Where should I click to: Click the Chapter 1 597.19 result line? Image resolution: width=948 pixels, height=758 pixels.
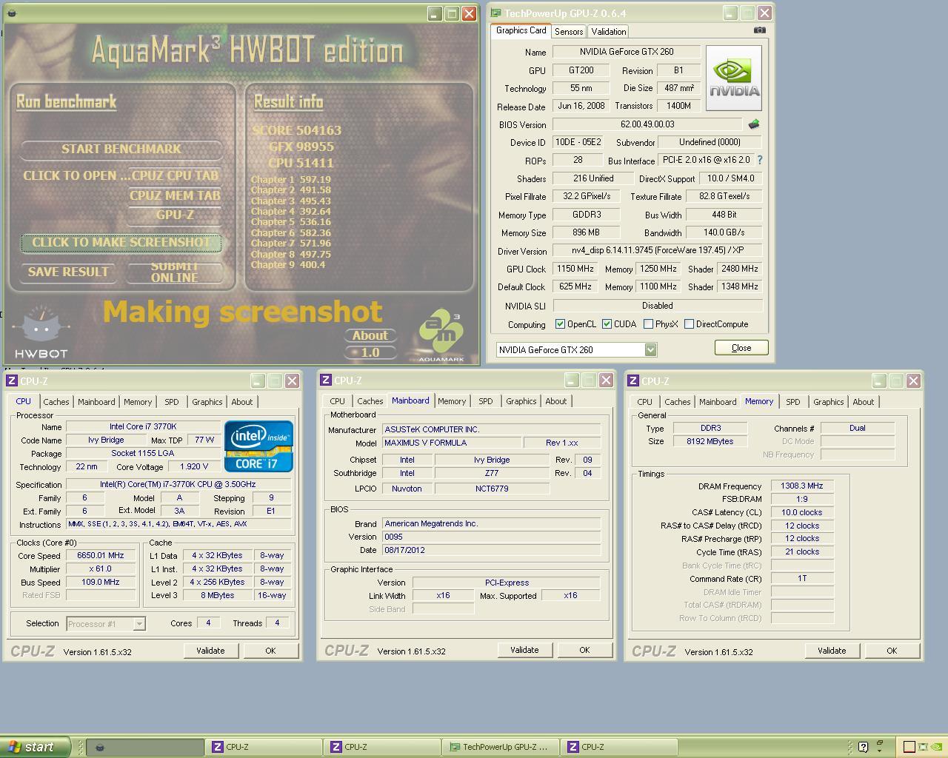(x=291, y=180)
